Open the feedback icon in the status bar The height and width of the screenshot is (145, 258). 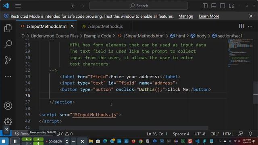[x=241, y=134]
